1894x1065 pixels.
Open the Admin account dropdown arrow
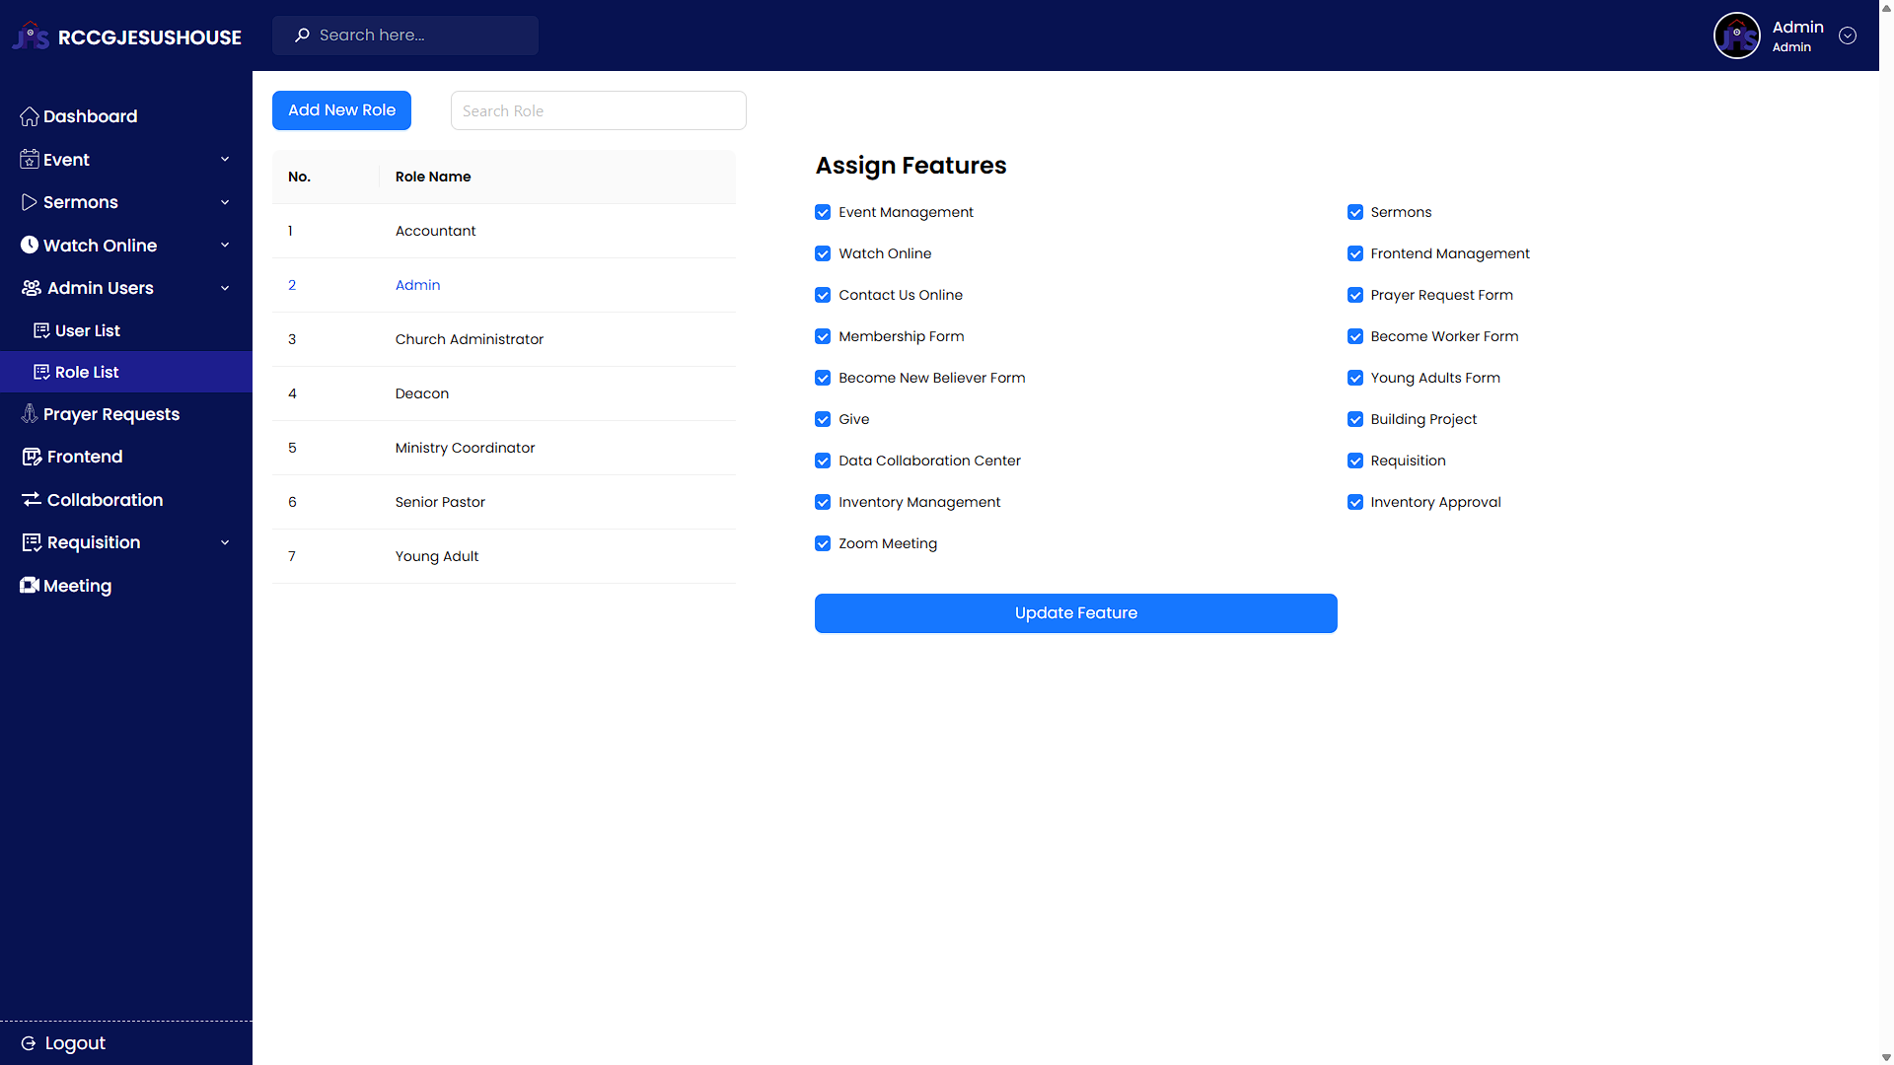point(1848,36)
